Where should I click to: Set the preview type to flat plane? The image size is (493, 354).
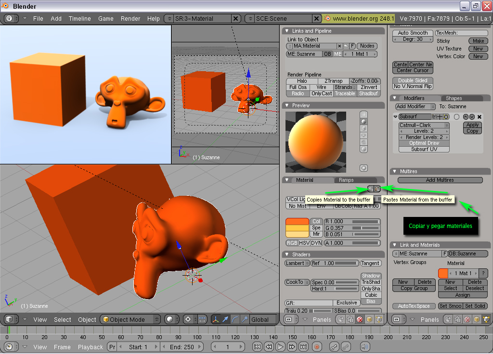tap(363, 114)
